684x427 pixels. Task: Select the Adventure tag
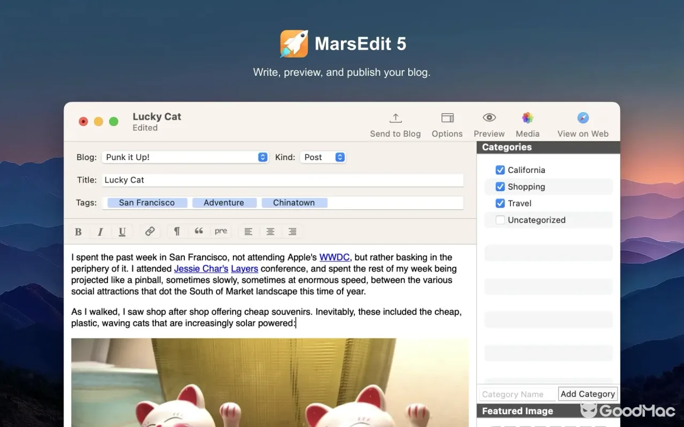coord(224,203)
